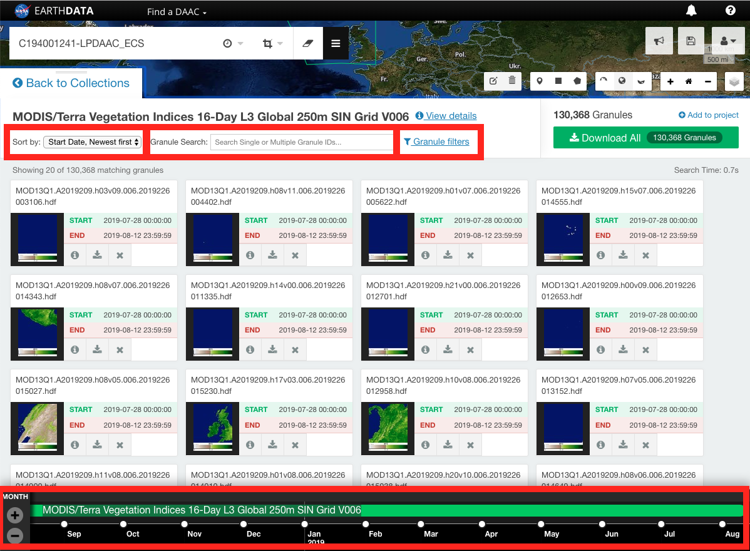Open the temporal clock dropdown
This screenshot has width=750, height=551.
tap(233, 44)
